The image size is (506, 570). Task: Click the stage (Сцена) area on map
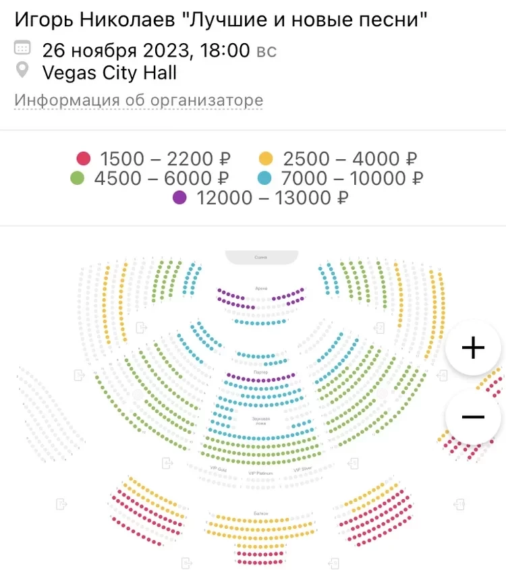(x=261, y=257)
